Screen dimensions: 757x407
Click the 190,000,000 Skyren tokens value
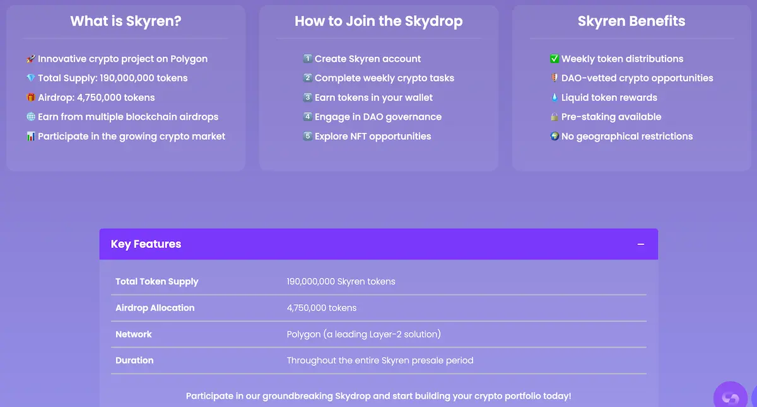(x=341, y=282)
